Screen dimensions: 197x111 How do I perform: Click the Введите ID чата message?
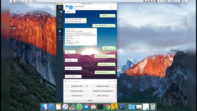pyautogui.click(x=73, y=68)
